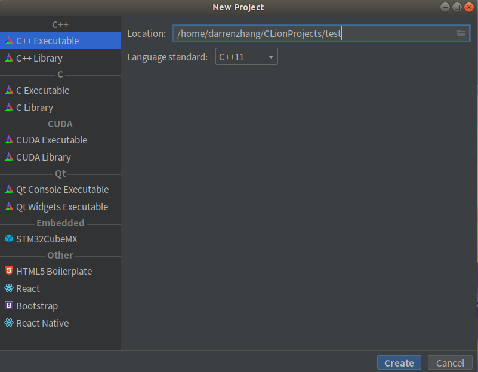Choose STM32CubeMX embedded project

point(60,239)
